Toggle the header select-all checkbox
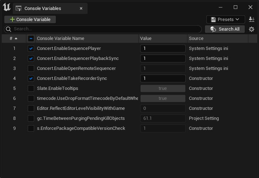The height and width of the screenshot is (178, 259). tap(31, 39)
